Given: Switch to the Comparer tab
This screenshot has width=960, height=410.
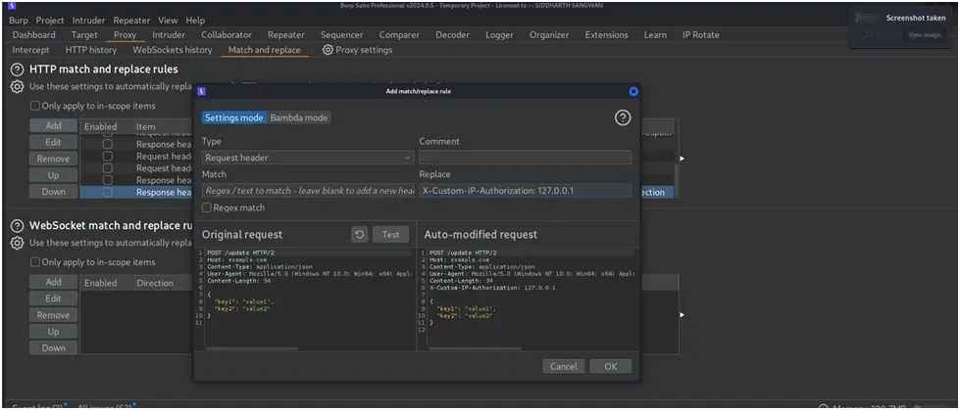Looking at the screenshot, I should pyautogui.click(x=399, y=35).
